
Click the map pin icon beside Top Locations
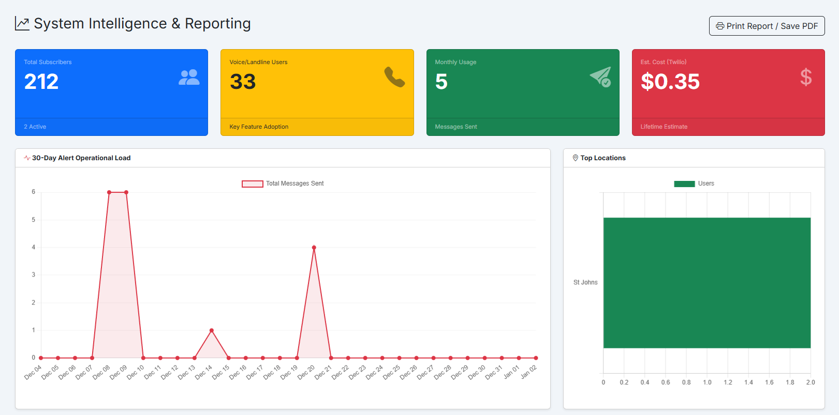coord(575,158)
